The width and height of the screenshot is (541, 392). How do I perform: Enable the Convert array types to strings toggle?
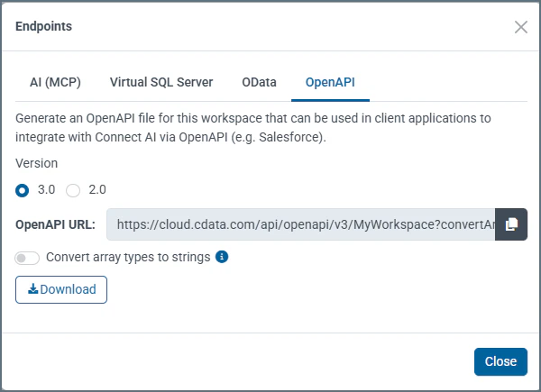click(28, 258)
